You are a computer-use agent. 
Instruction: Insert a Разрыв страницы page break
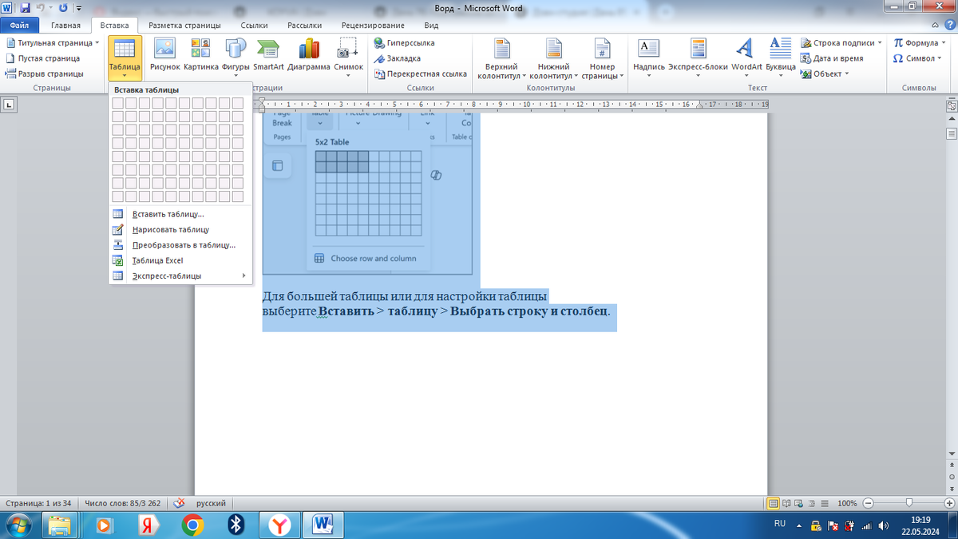click(x=44, y=73)
